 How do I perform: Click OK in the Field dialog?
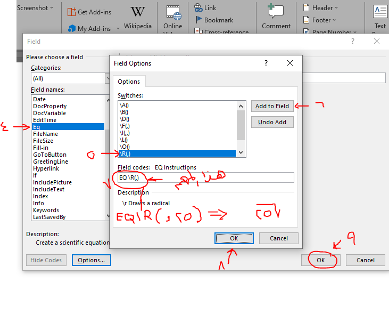(320, 260)
